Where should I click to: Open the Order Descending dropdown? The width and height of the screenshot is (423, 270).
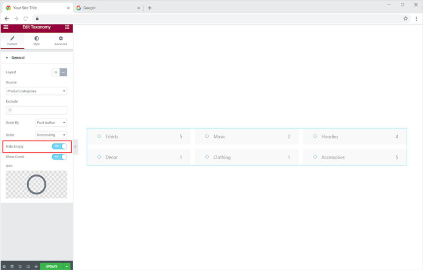coord(51,135)
